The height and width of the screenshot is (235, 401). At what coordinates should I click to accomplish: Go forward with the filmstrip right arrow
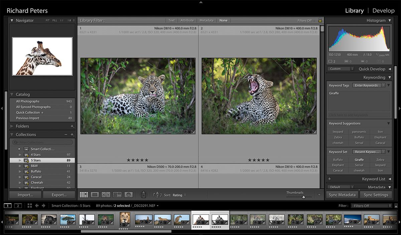(x=43, y=206)
